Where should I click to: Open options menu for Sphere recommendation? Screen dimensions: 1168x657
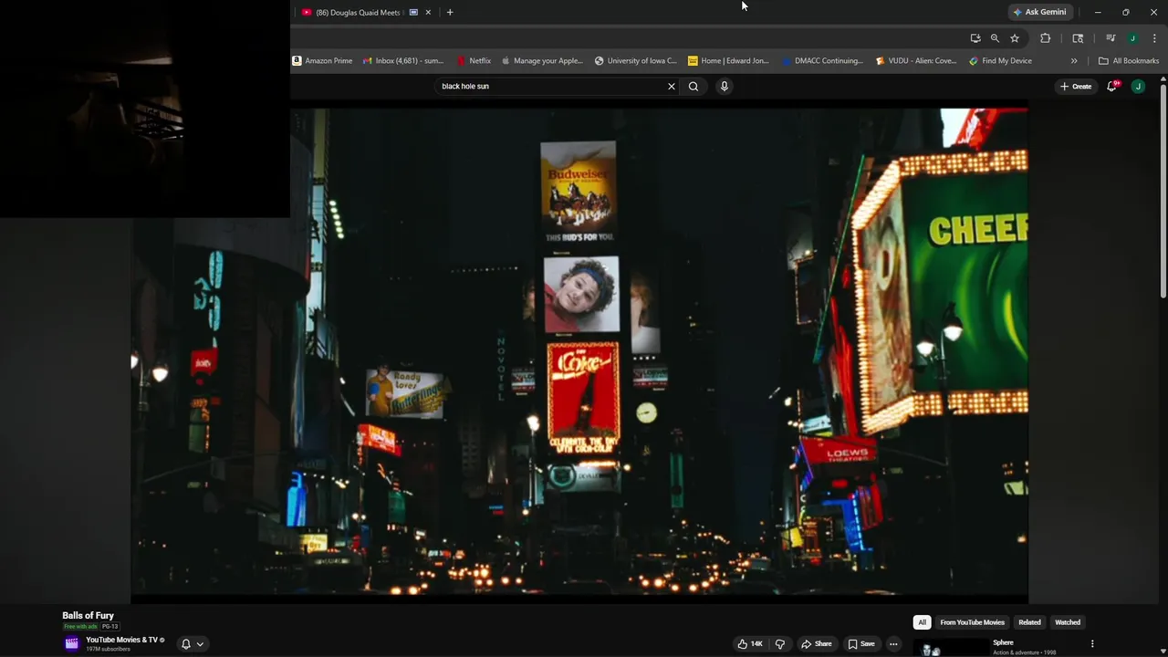1092,644
